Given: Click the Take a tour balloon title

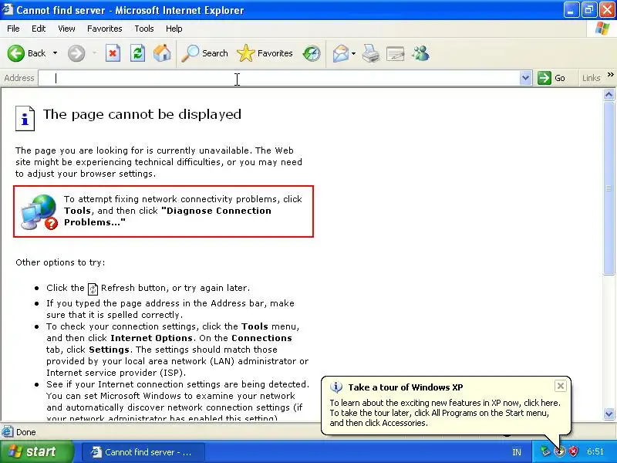Looking at the screenshot, I should coord(406,387).
